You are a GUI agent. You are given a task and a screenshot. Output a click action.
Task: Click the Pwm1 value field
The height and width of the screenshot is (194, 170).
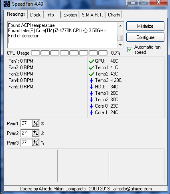coord(26,123)
